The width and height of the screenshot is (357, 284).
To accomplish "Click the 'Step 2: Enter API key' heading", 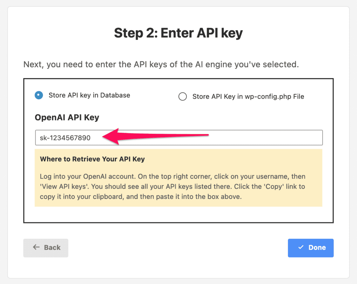I will tap(178, 33).
